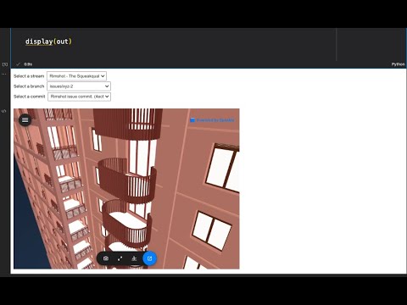Click the cell execution time text
The height and width of the screenshot is (305, 407).
[x=28, y=64]
